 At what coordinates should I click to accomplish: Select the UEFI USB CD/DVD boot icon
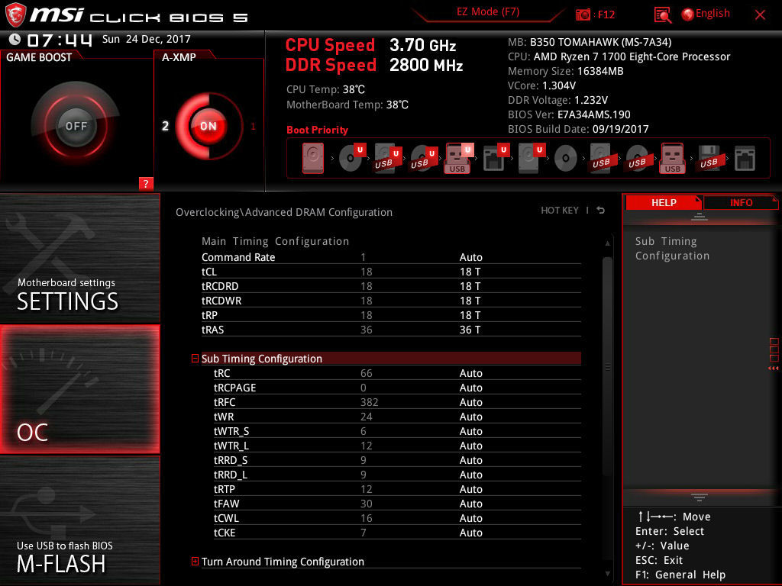(x=423, y=159)
